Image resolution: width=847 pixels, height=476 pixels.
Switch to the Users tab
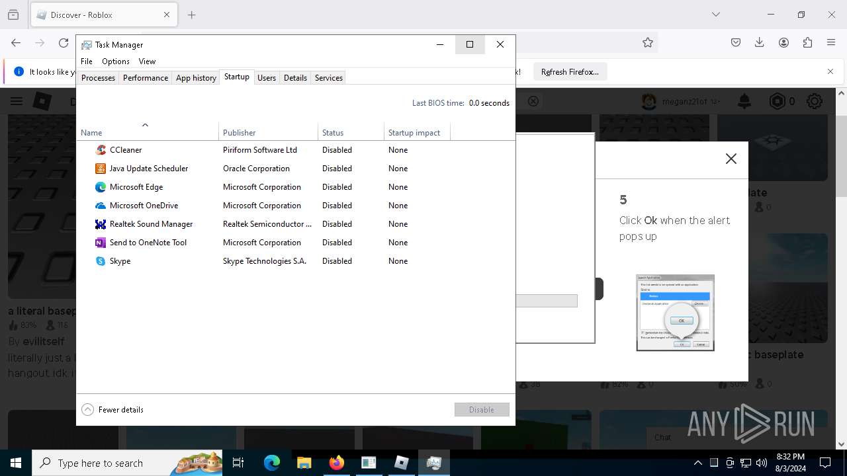[267, 78]
